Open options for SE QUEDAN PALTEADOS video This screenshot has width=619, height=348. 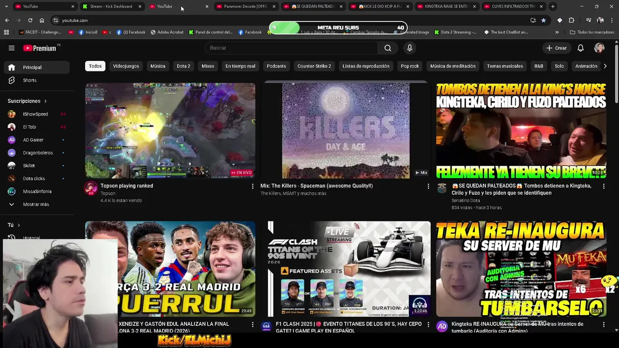[604, 186]
